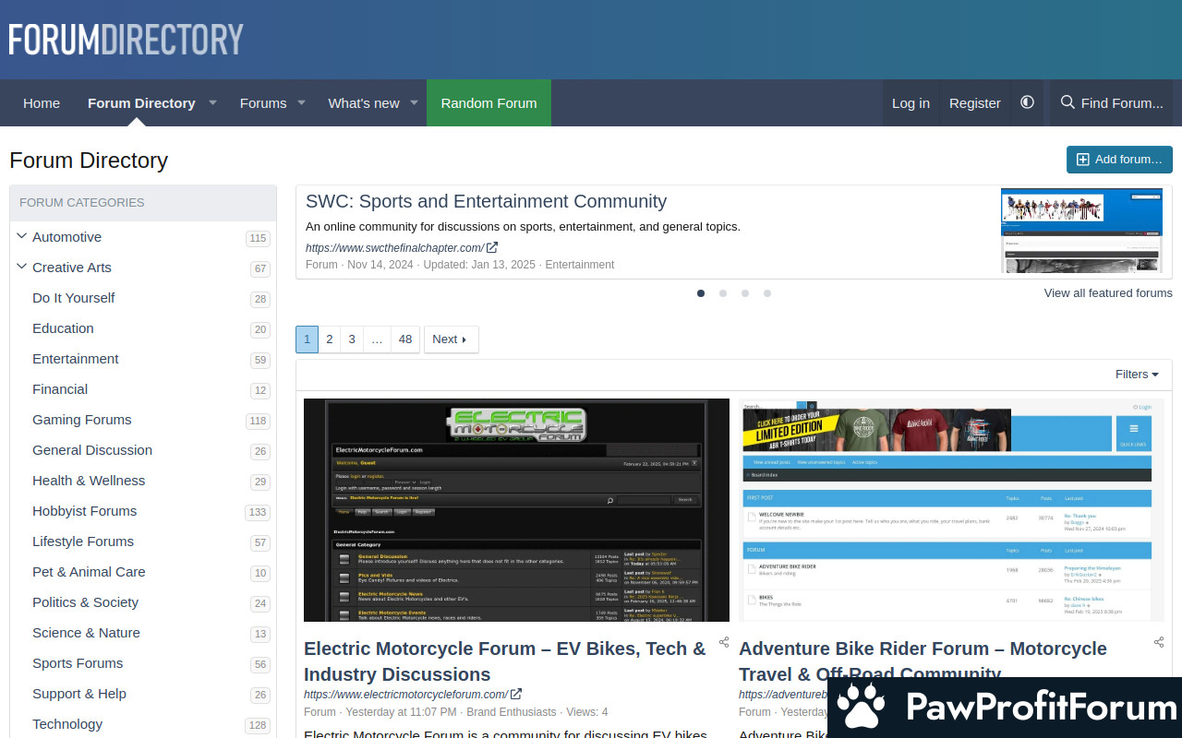This screenshot has height=738, width=1182.
Task: Open Electric Motorcycle Forum title link
Action: coord(504,661)
